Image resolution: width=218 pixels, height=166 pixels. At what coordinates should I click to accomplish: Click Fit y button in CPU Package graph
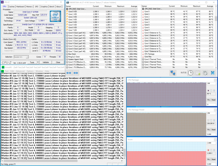point(209,100)
